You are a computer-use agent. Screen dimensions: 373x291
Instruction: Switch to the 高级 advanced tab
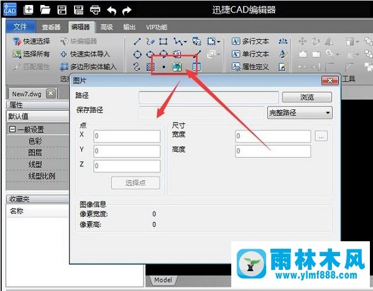[x=106, y=27]
